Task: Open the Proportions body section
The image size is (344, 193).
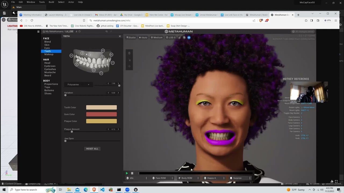Action: pos(51,84)
